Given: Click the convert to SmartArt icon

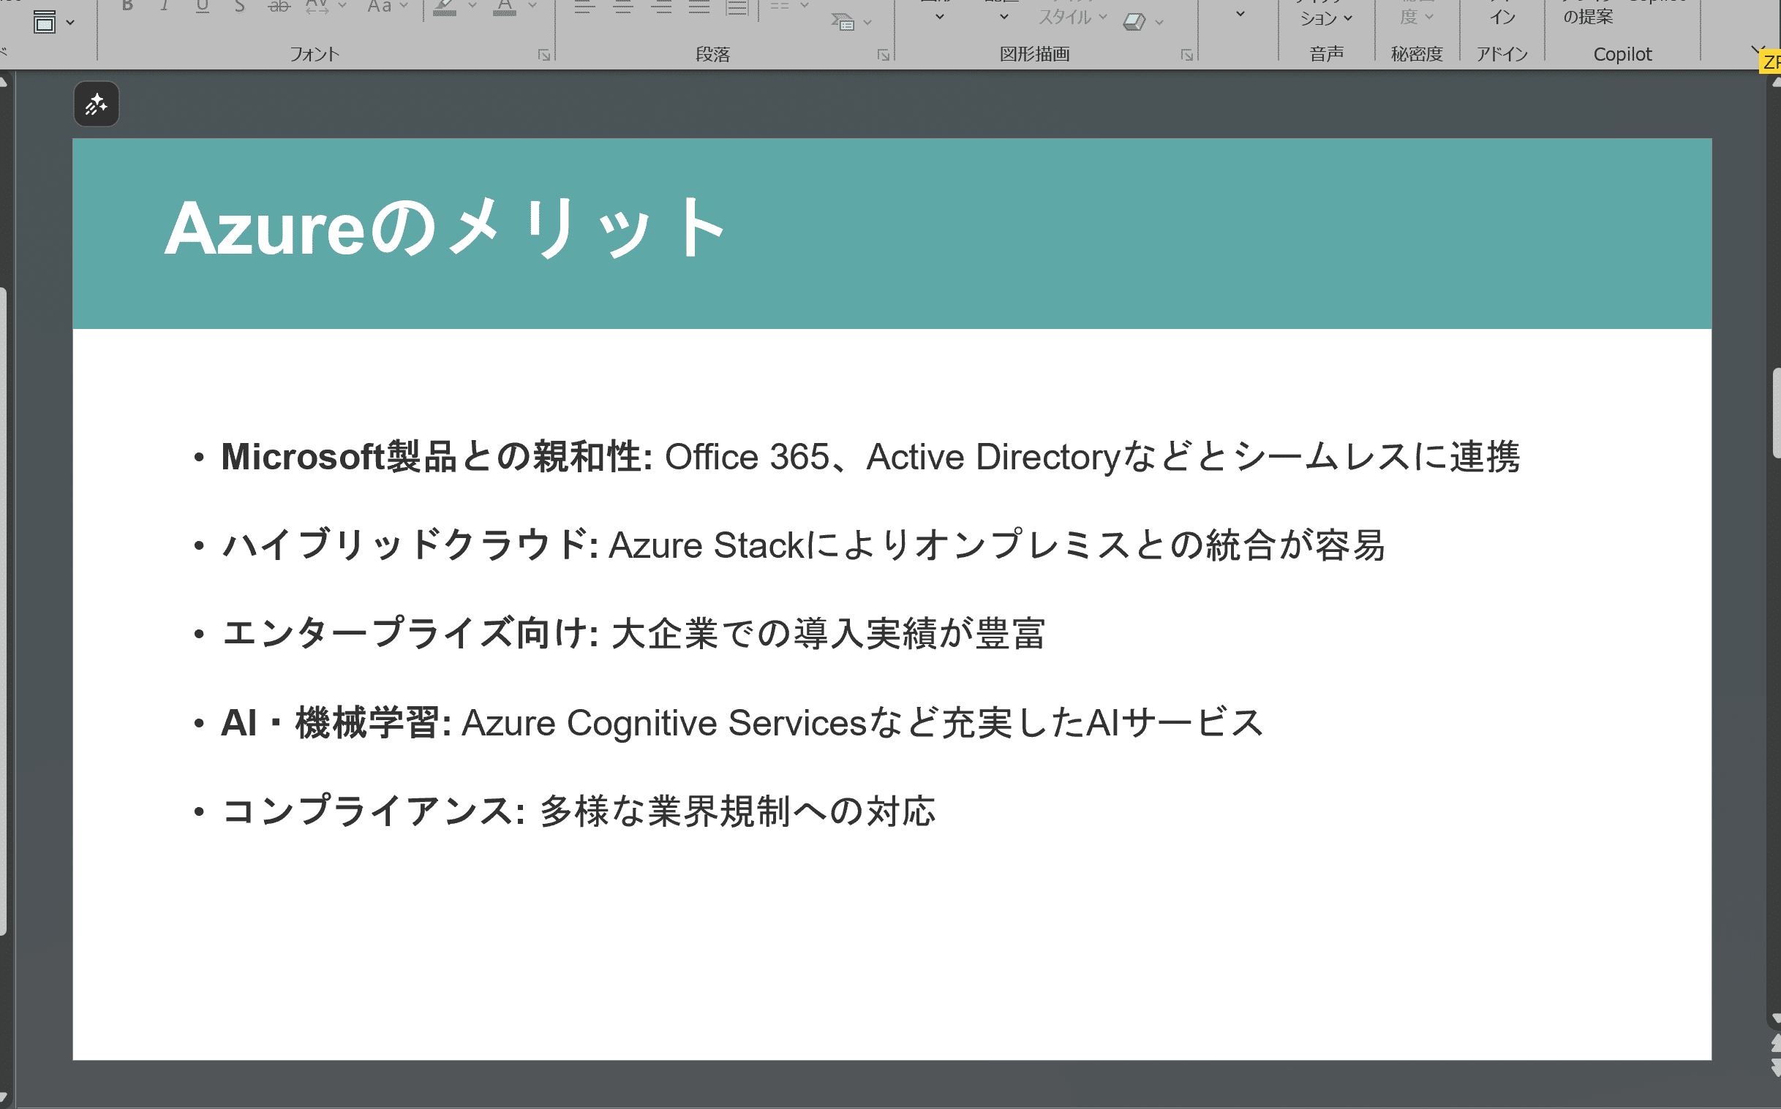Looking at the screenshot, I should (843, 22).
